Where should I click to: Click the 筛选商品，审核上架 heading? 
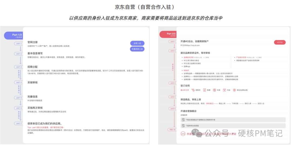click(x=191, y=99)
